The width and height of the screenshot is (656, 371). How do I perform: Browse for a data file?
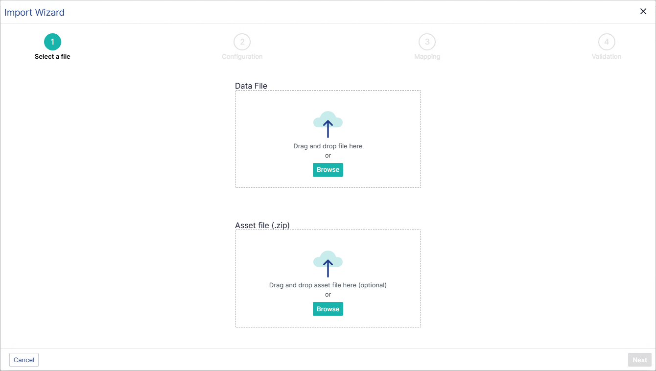(x=328, y=170)
